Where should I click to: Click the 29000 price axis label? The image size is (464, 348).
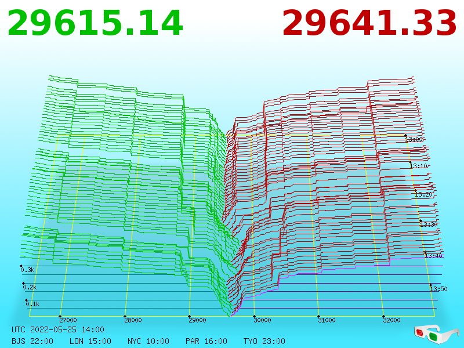pos(197,320)
